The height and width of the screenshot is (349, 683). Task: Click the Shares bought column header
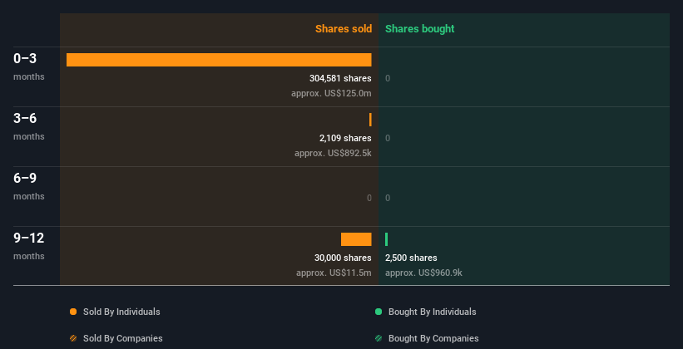(420, 29)
